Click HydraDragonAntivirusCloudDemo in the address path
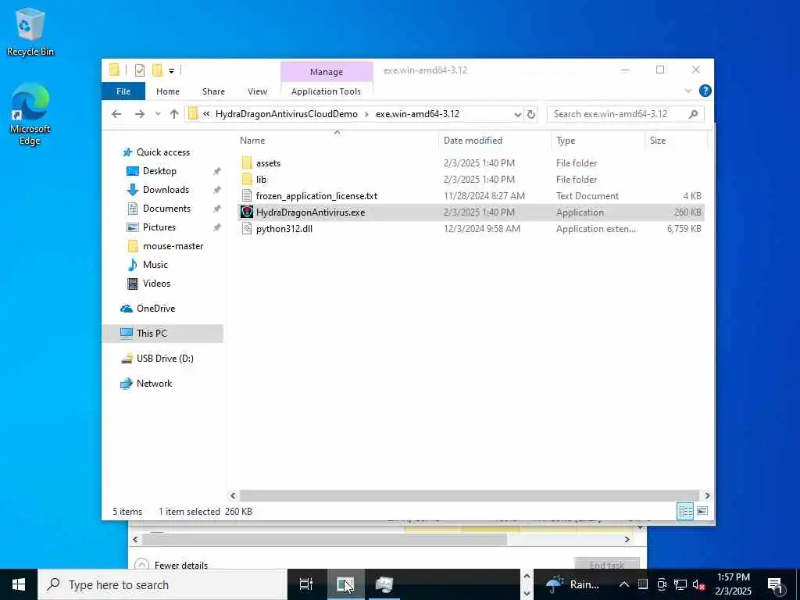Viewport: 800px width, 600px height. pos(286,114)
